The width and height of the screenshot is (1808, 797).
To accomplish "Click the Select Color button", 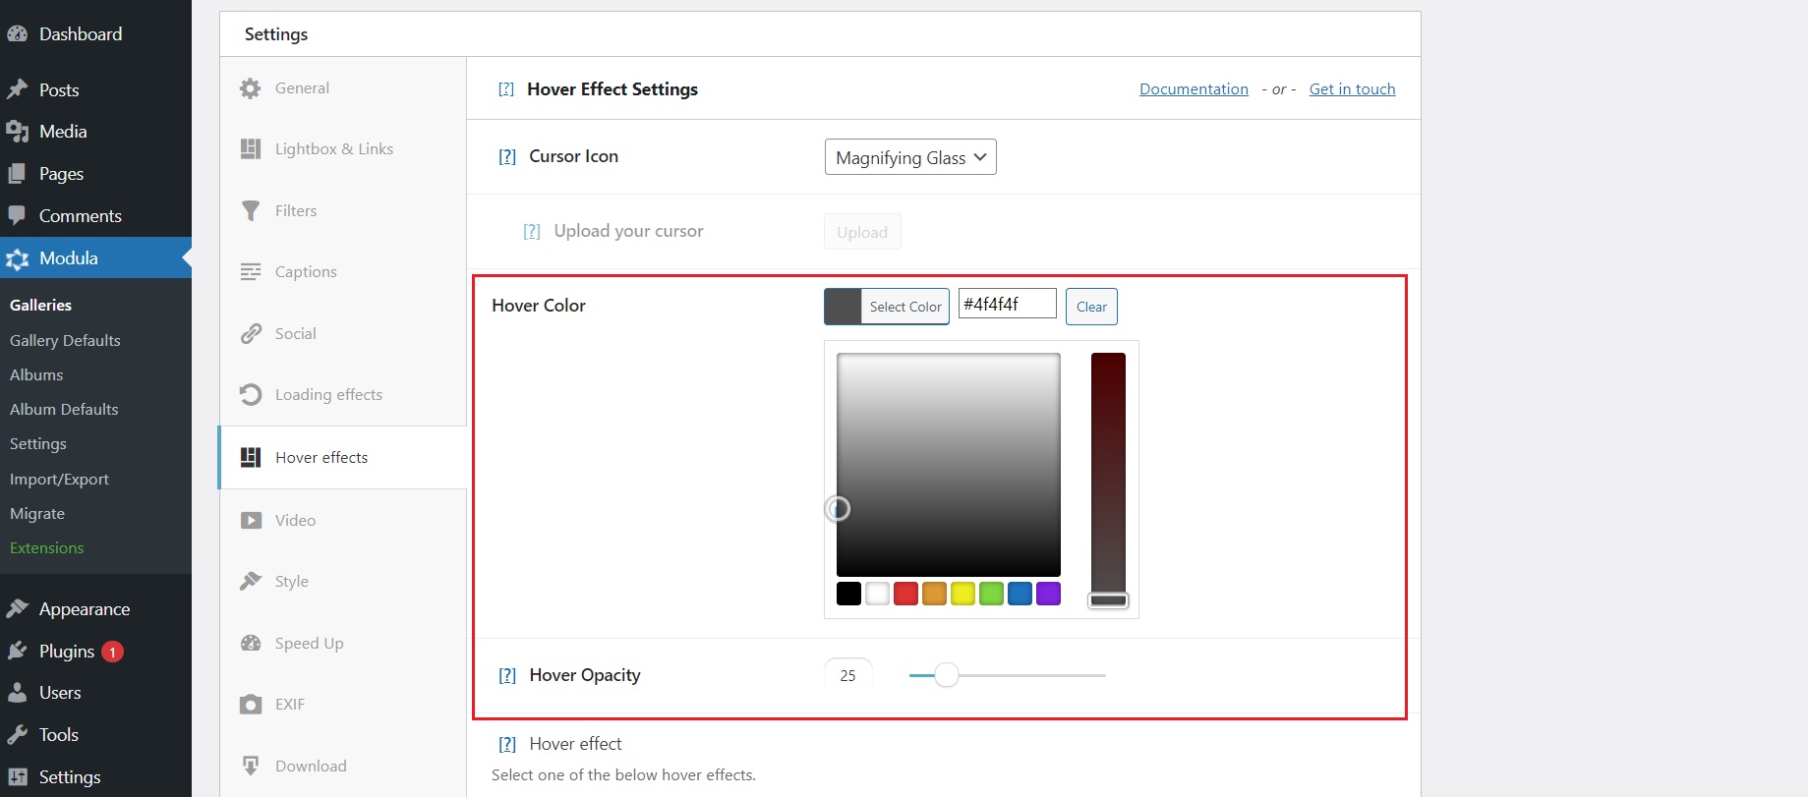I will point(887,307).
